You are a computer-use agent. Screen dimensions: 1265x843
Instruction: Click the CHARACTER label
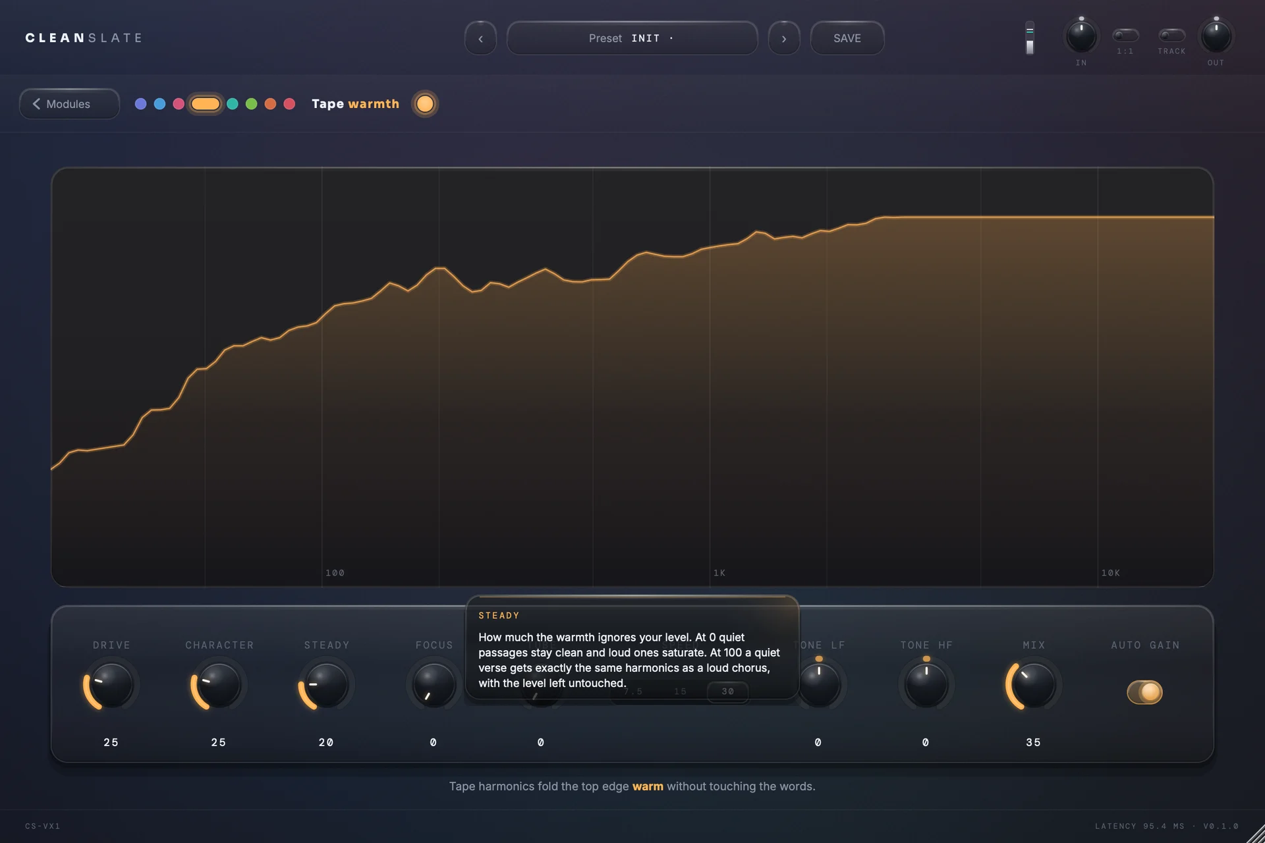coord(219,645)
